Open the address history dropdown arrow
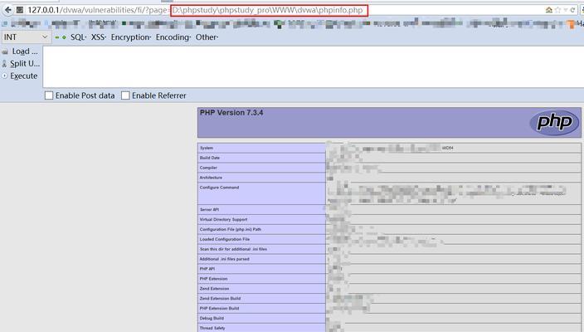584x332 pixels. (566, 10)
